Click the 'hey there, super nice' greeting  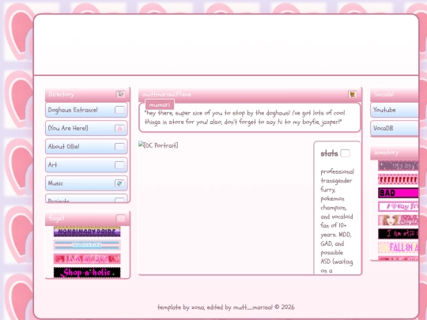[x=244, y=117]
